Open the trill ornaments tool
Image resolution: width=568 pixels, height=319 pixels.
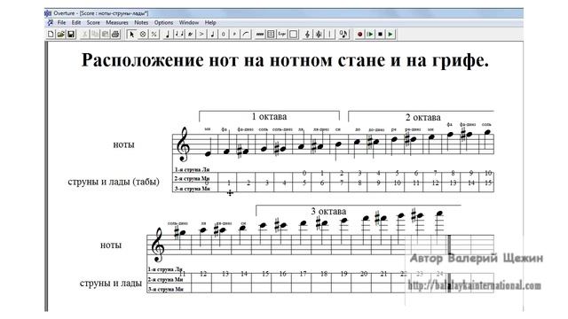[190, 35]
